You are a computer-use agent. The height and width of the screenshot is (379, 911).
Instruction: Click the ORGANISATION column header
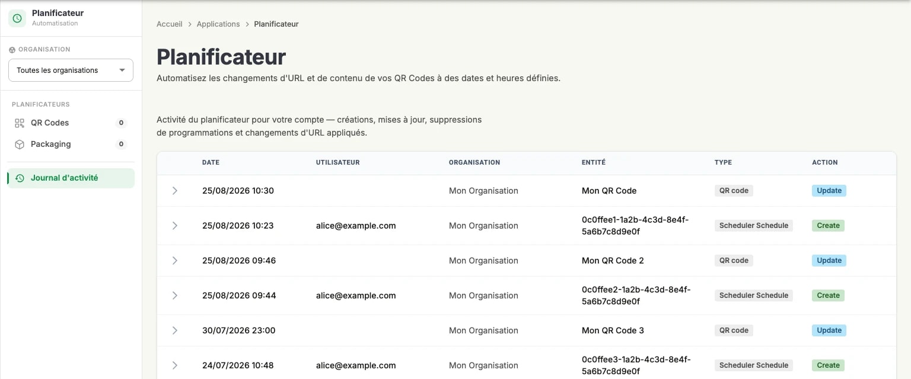click(474, 162)
